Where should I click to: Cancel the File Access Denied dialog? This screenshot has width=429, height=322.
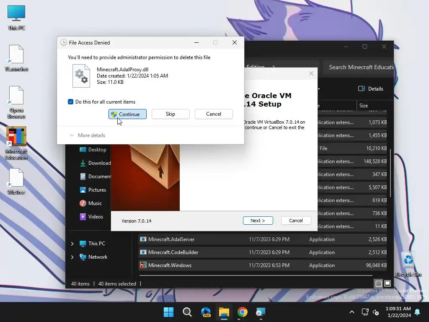click(x=214, y=114)
